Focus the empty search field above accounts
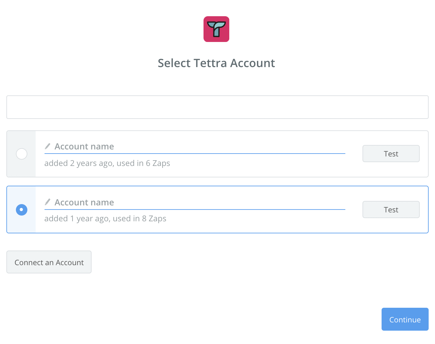The width and height of the screenshot is (435, 344). [x=217, y=107]
